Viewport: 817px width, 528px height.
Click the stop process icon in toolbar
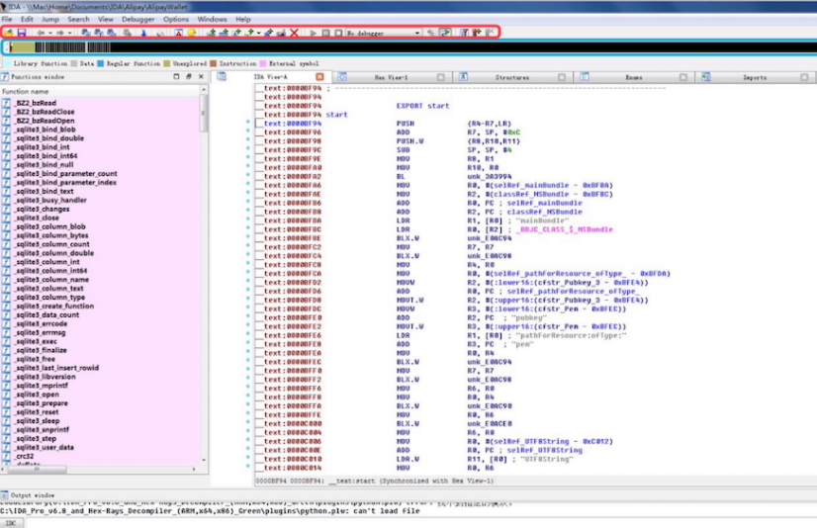(x=338, y=33)
